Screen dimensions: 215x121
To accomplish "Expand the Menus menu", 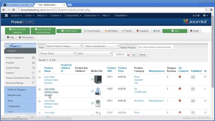I will (42, 15).
